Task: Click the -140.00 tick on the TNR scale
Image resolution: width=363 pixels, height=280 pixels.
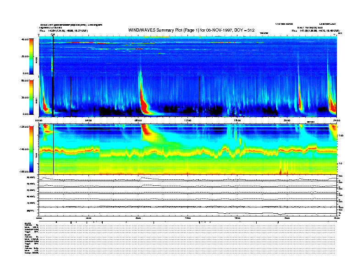Action: tap(24, 149)
